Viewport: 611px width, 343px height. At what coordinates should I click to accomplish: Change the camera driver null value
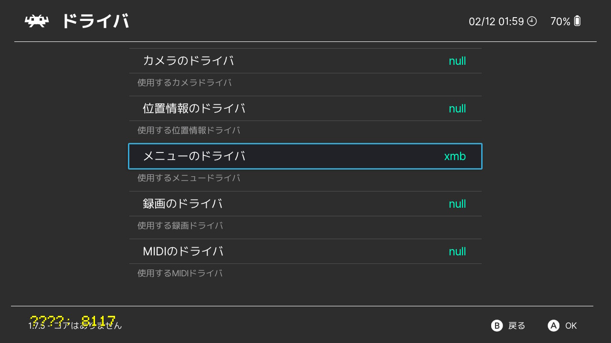(457, 61)
